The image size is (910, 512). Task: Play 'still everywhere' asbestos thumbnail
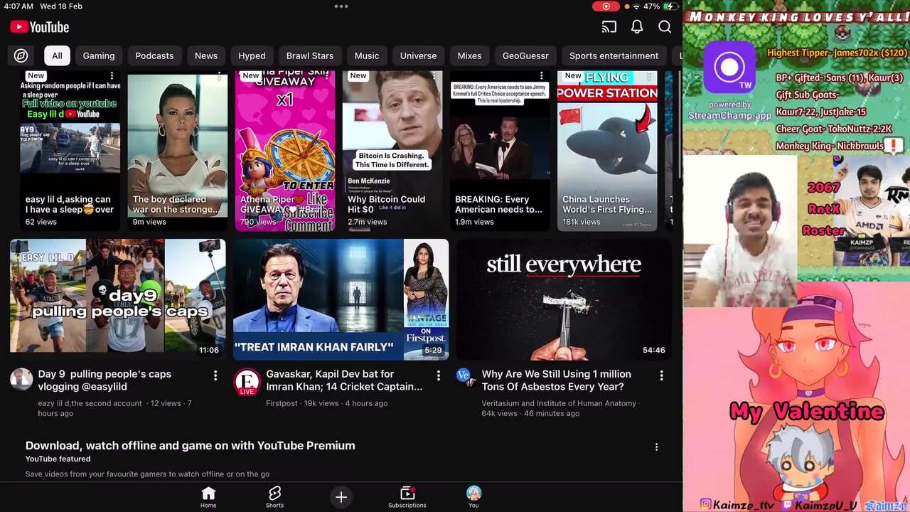pos(564,299)
